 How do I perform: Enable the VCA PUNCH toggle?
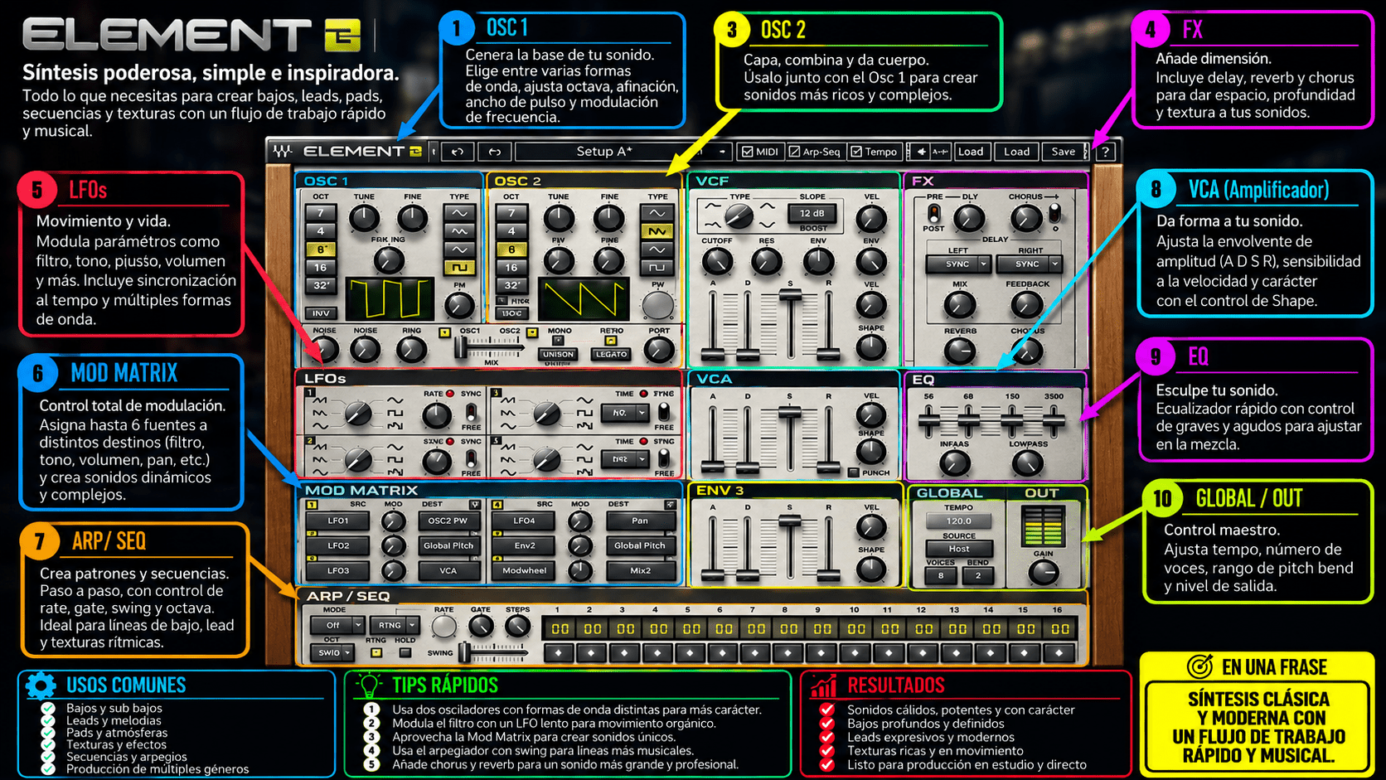pos(854,472)
